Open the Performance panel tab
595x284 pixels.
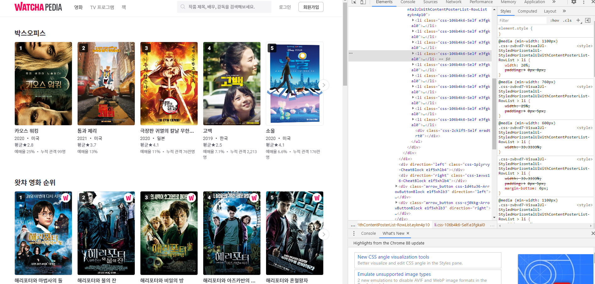tap(481, 2)
